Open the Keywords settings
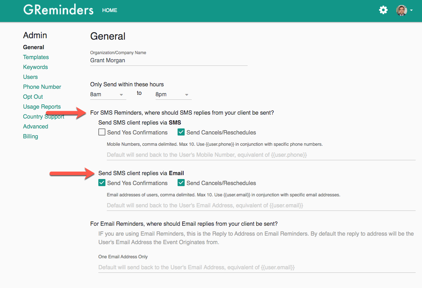 [35, 67]
